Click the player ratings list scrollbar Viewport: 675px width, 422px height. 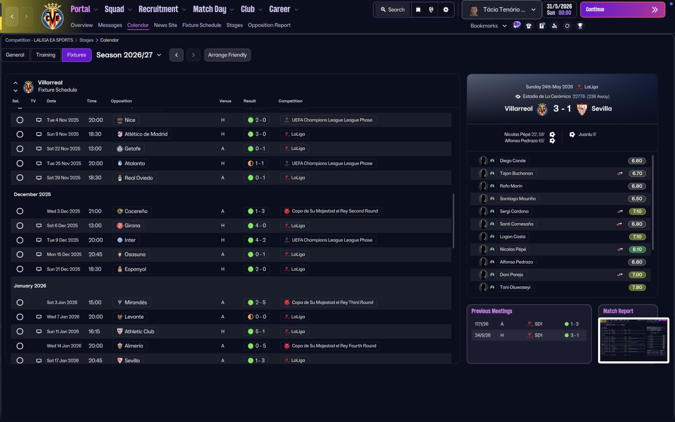(x=653, y=203)
